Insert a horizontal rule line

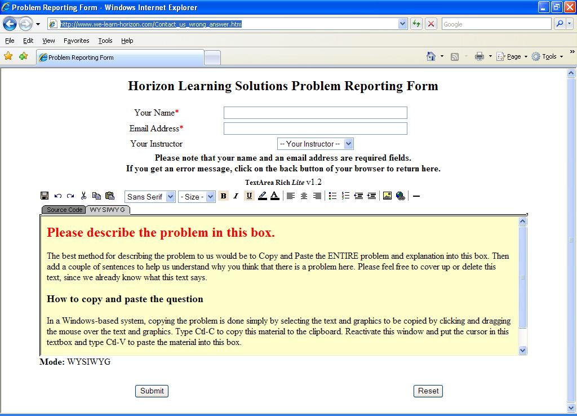[416, 196]
